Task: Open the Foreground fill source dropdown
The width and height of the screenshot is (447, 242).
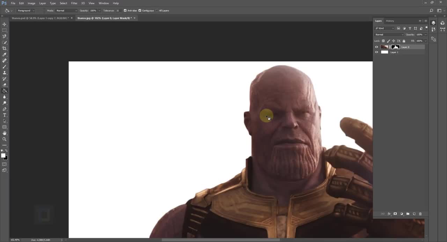Action: click(26, 10)
